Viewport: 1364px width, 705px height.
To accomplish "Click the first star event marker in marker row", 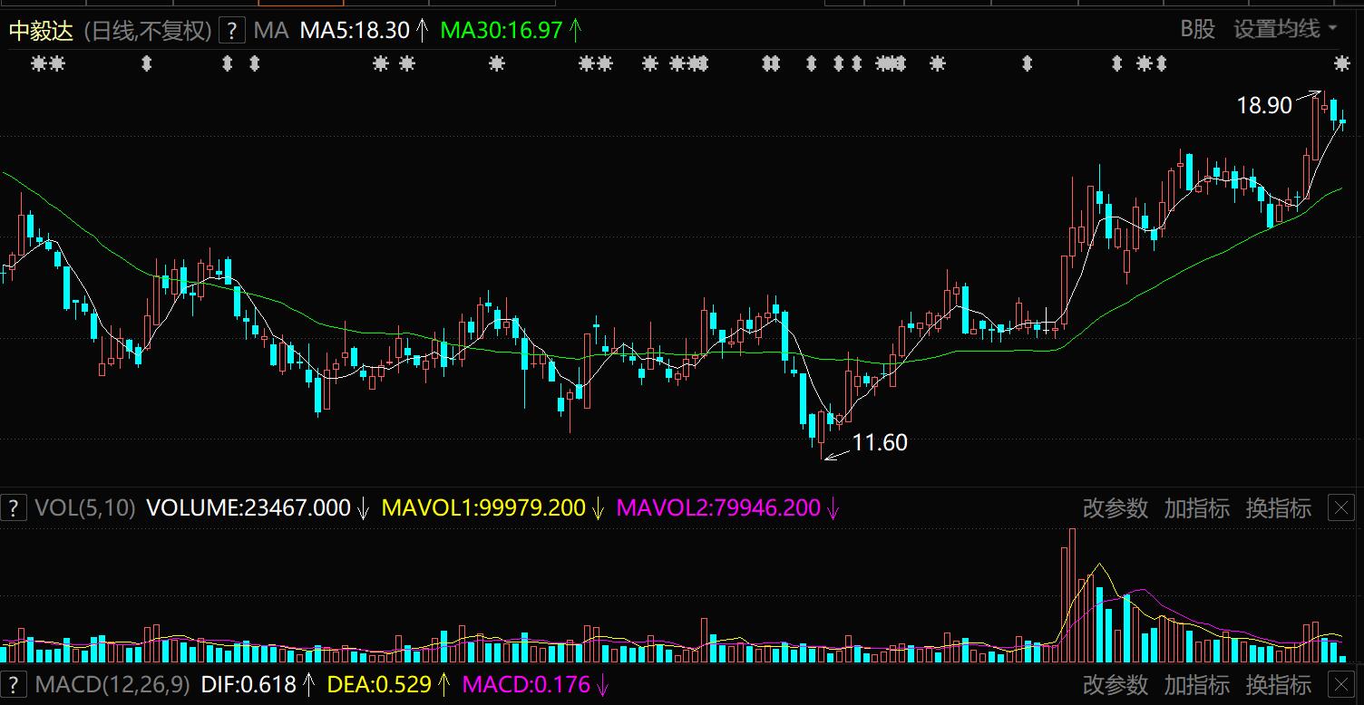I will pos(38,63).
